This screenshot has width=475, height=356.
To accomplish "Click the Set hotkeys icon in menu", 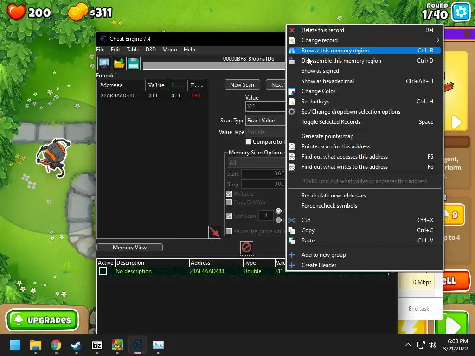I will tap(292, 102).
